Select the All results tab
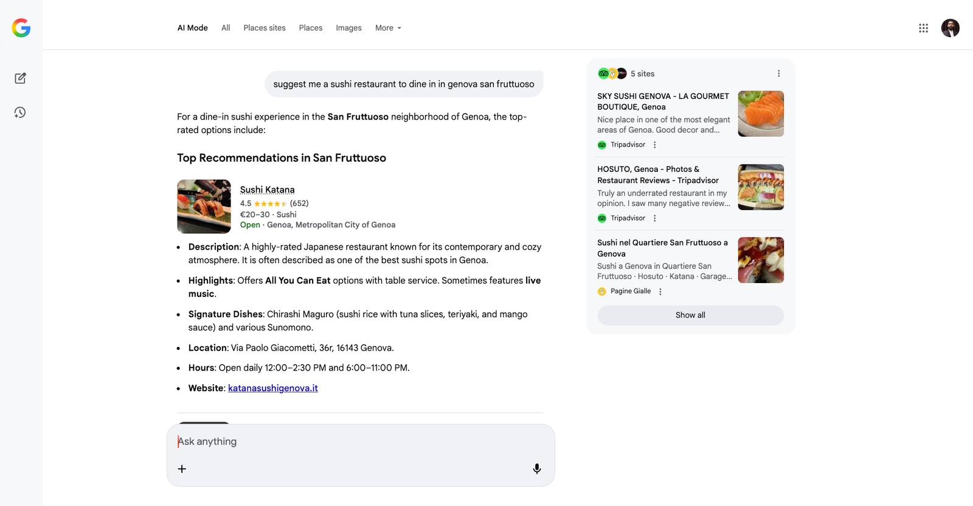Viewport: 973px width, 506px height. 226,28
